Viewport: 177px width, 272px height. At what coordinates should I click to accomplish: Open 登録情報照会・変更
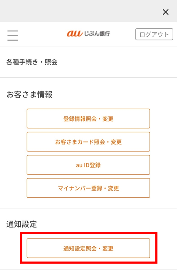tap(88, 119)
